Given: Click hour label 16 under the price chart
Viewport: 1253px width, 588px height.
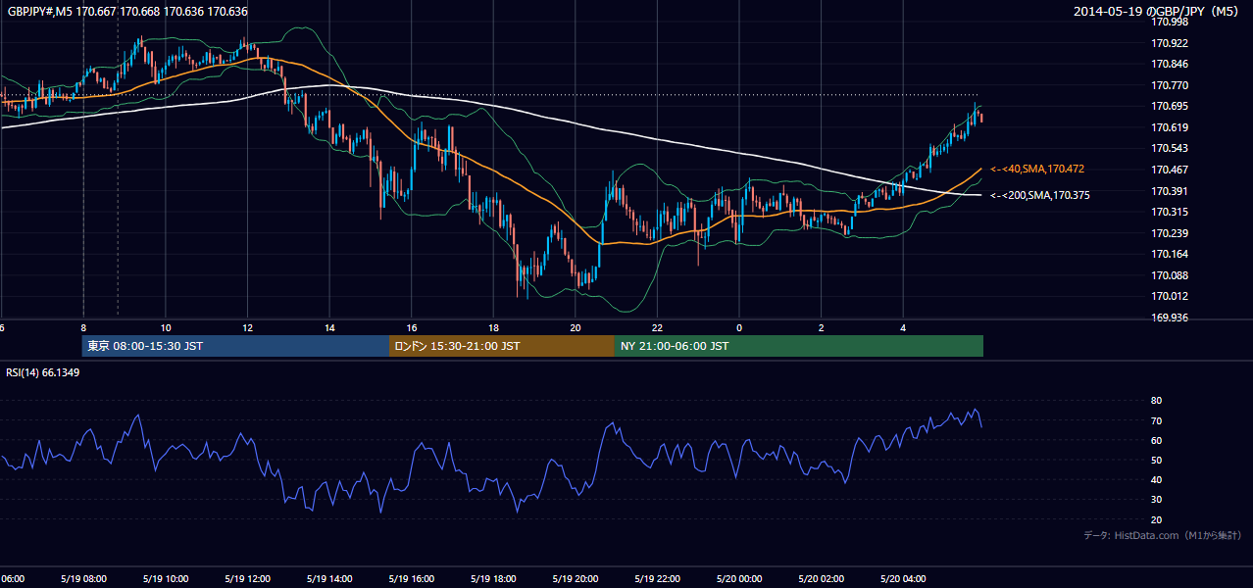Looking at the screenshot, I should click(x=411, y=327).
